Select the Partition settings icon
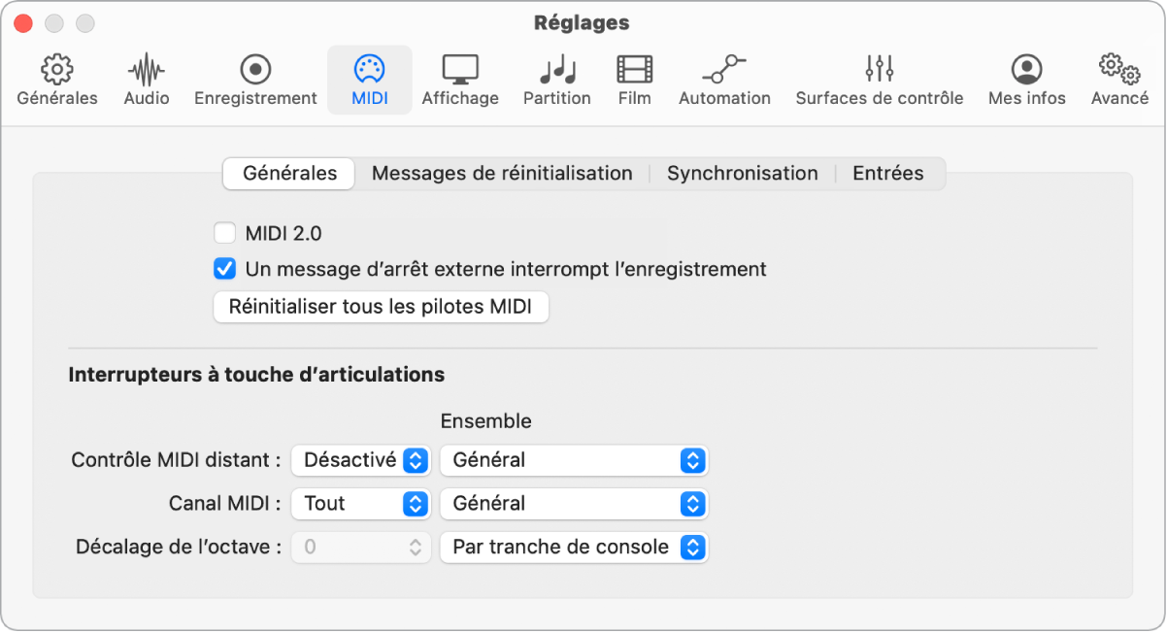Image resolution: width=1167 pixels, height=633 pixels. 556,78
